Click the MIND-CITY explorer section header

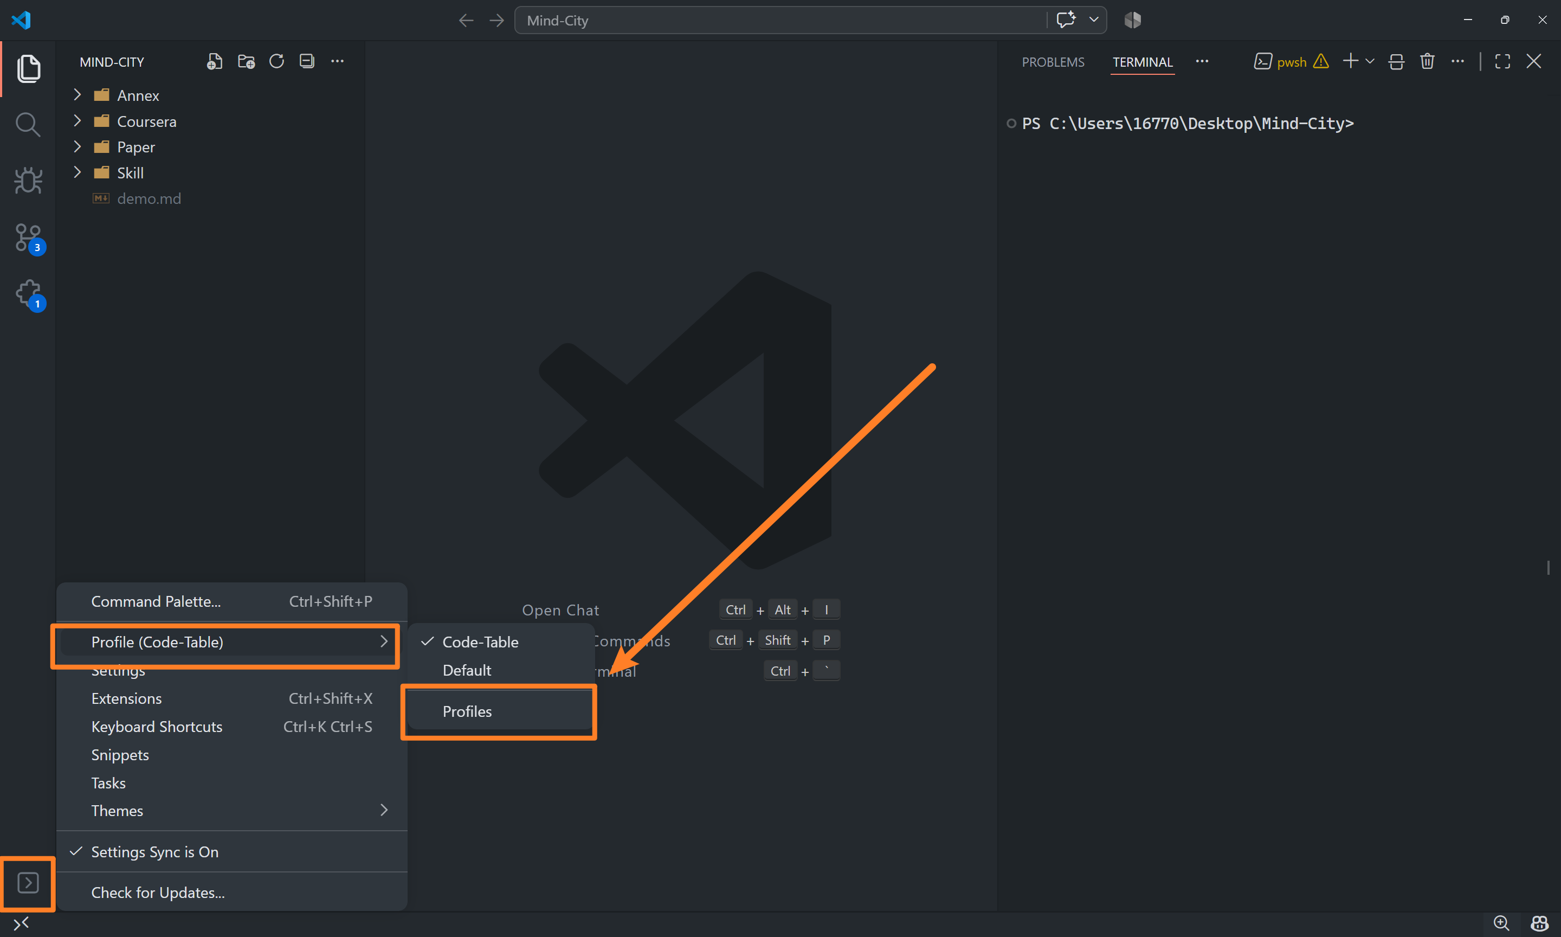click(112, 62)
